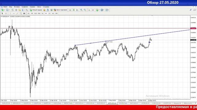197x110 pixels.
Task: Open the Файл menu
Action: pyautogui.click(x=5, y=7)
